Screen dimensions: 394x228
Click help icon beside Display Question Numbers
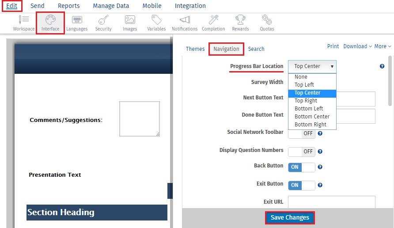coord(320,151)
